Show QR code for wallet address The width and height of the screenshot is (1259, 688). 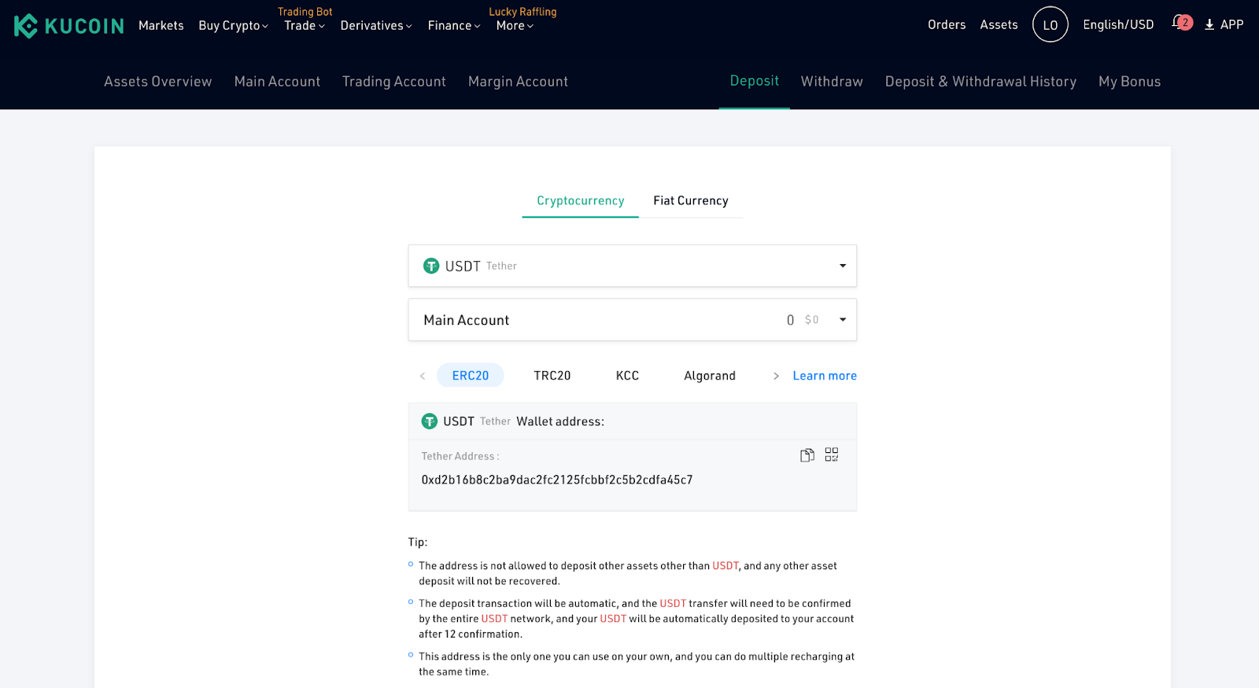832,454
